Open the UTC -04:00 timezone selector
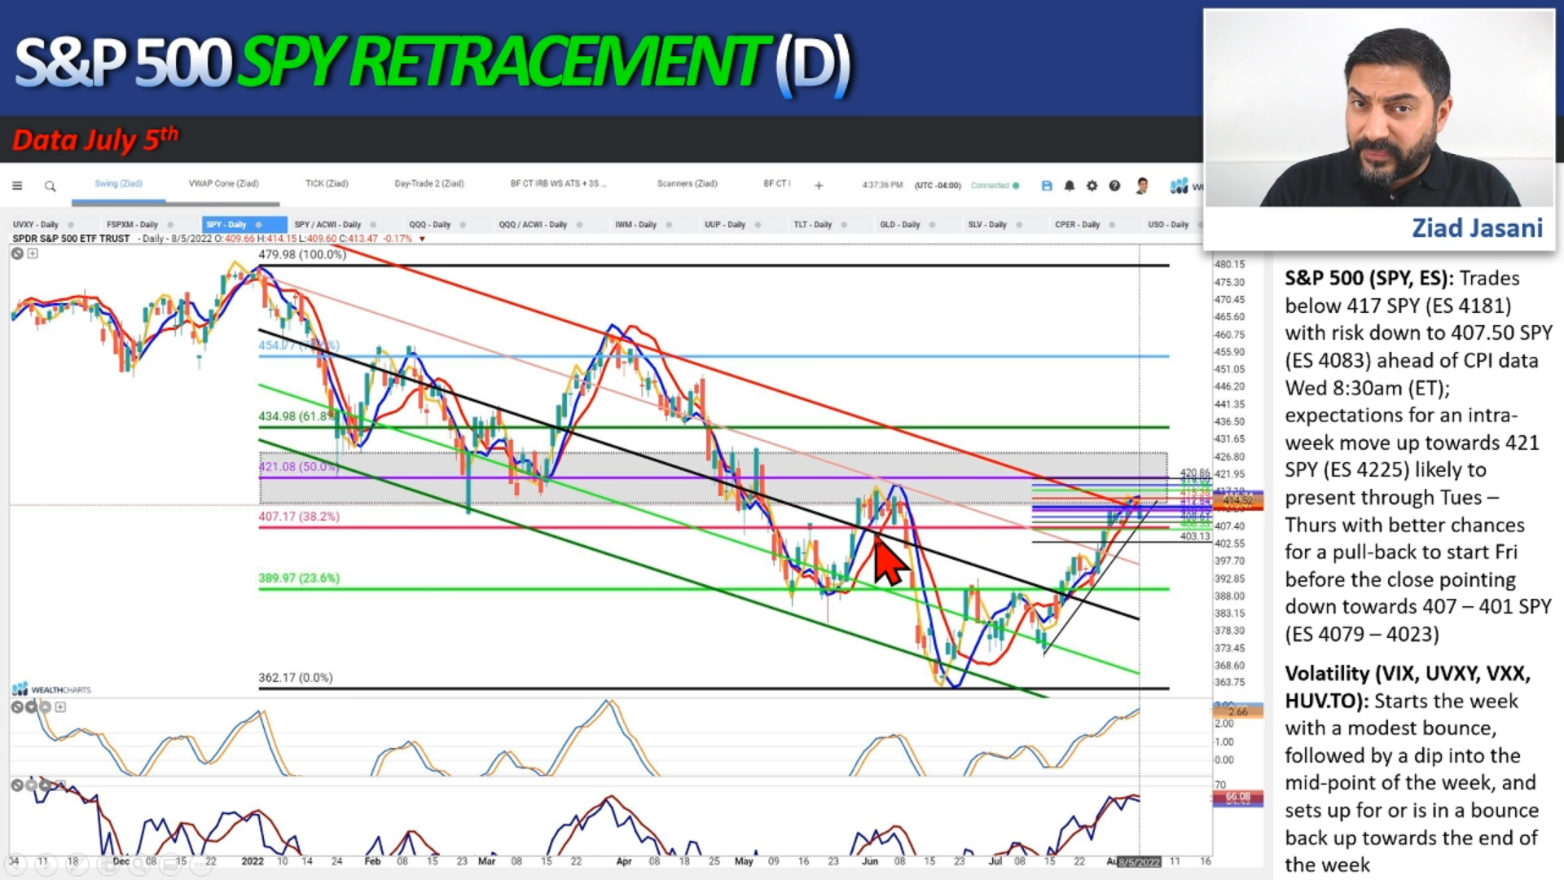The width and height of the screenshot is (1564, 880). click(938, 186)
